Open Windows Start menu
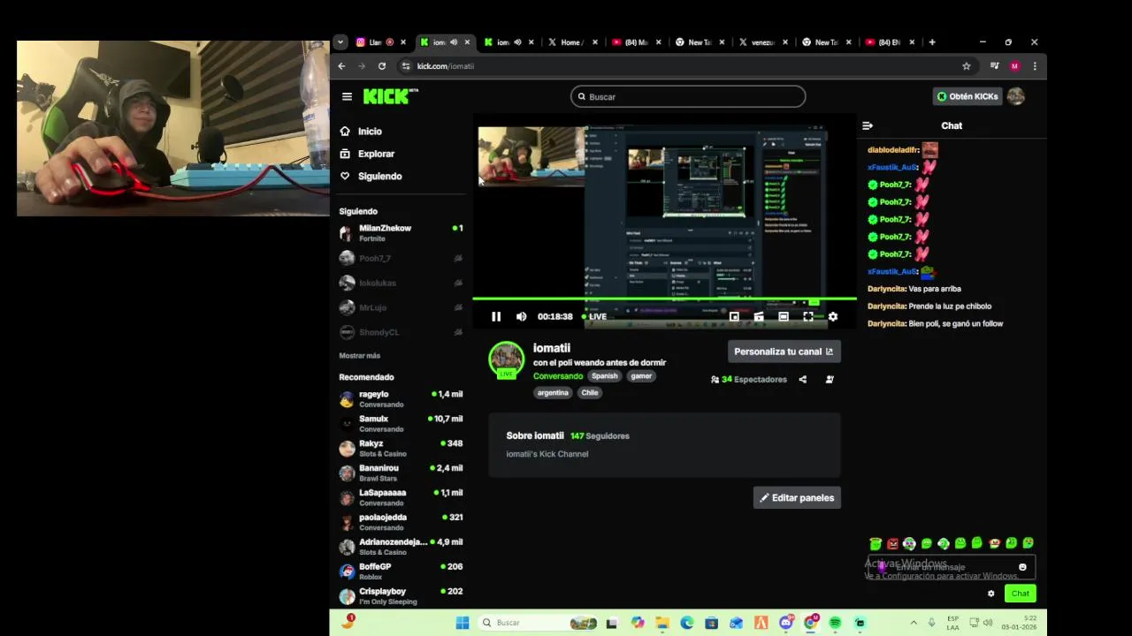 (462, 623)
